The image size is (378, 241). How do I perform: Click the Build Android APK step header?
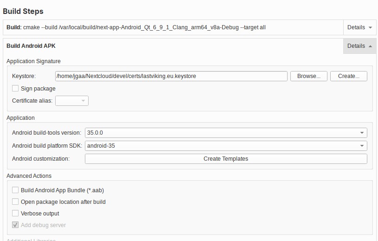31,46
